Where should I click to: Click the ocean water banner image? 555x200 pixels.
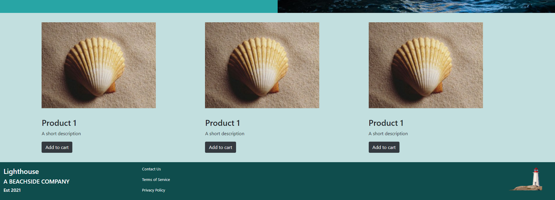pyautogui.click(x=416, y=6)
